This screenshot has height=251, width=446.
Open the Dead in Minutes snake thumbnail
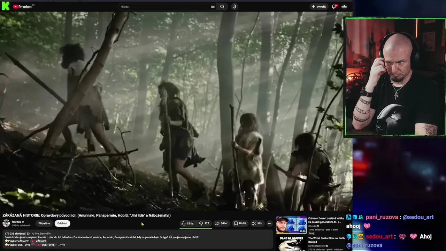291,244
